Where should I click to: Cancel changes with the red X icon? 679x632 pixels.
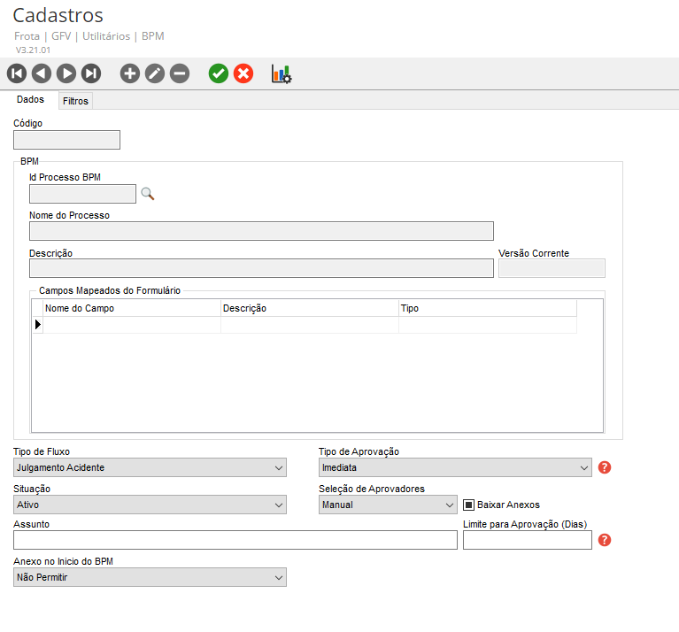tap(243, 74)
